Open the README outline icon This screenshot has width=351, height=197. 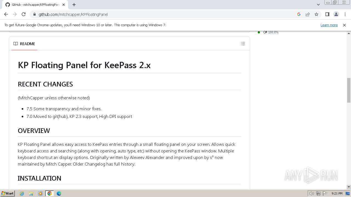pyautogui.click(x=243, y=44)
